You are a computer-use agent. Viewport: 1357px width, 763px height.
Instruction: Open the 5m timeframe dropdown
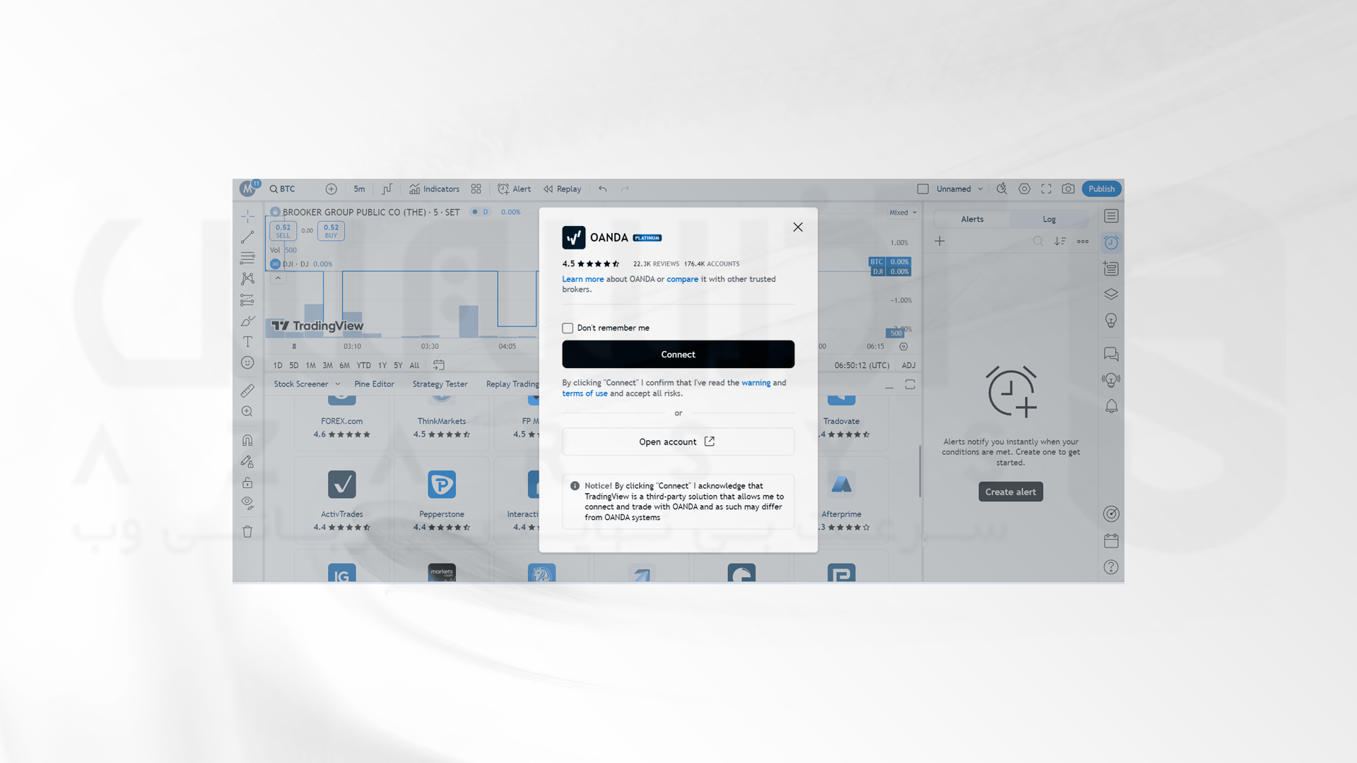point(359,188)
